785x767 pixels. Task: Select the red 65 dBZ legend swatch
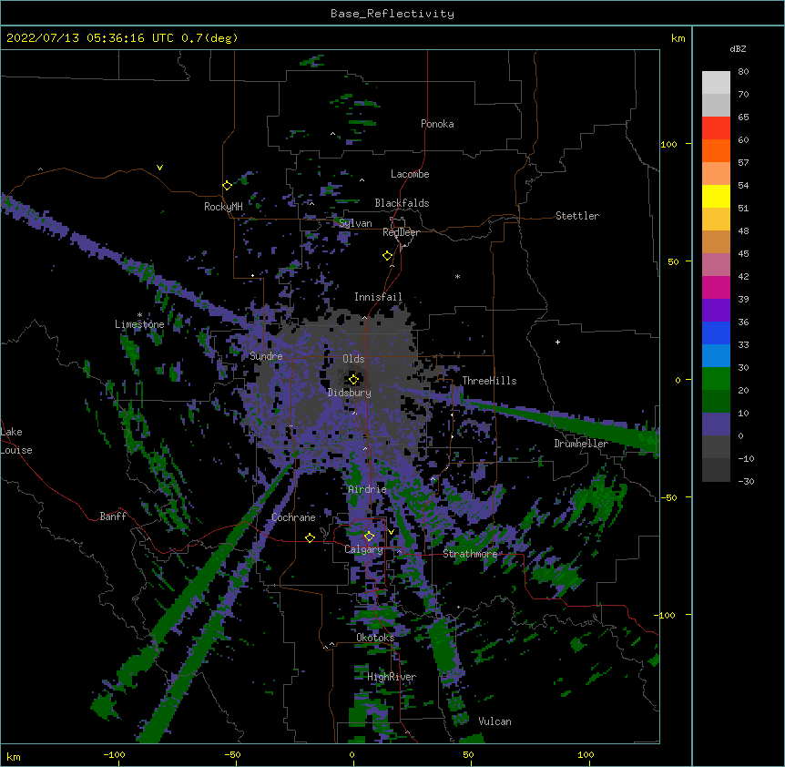pyautogui.click(x=716, y=128)
